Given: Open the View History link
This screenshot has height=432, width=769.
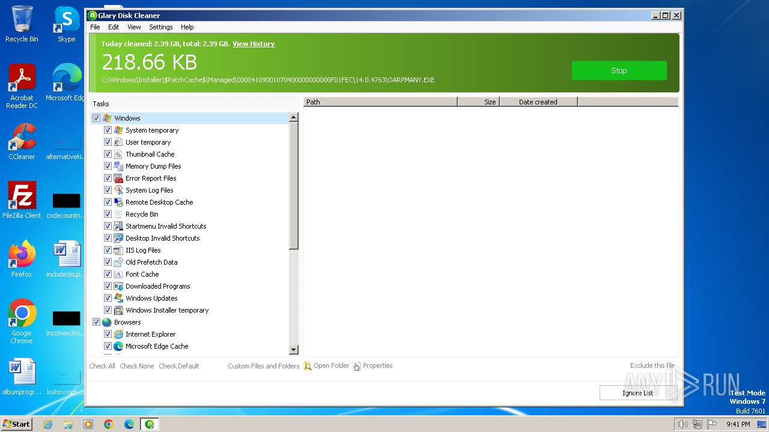Looking at the screenshot, I should (x=254, y=44).
